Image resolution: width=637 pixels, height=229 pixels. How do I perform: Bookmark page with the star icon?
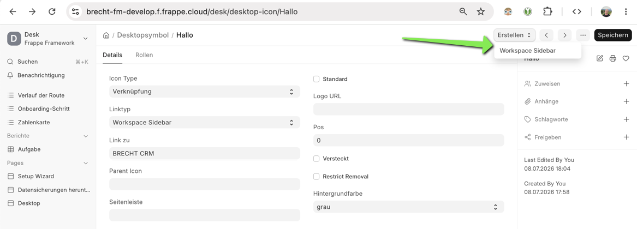pos(480,12)
